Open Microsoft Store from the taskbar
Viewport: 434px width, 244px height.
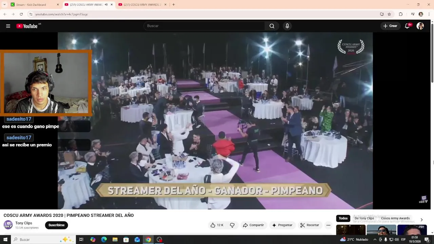[x=126, y=240]
